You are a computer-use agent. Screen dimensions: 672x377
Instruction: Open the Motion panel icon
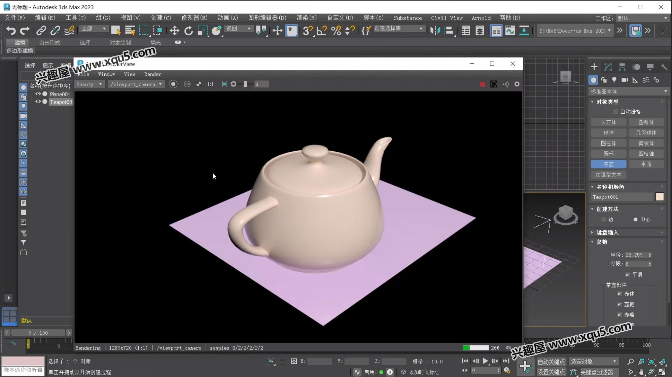point(636,67)
